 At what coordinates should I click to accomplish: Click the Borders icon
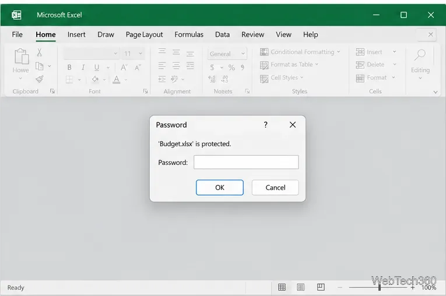click(69, 79)
